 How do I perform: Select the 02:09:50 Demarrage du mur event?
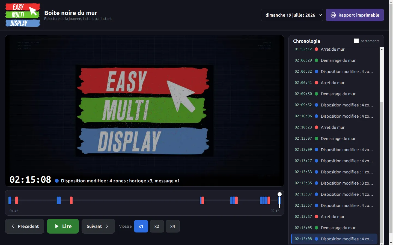click(x=334, y=94)
